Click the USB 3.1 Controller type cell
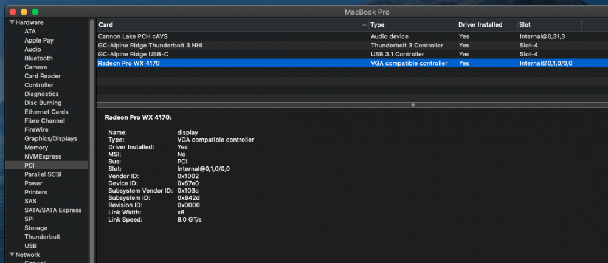 pyautogui.click(x=398, y=54)
